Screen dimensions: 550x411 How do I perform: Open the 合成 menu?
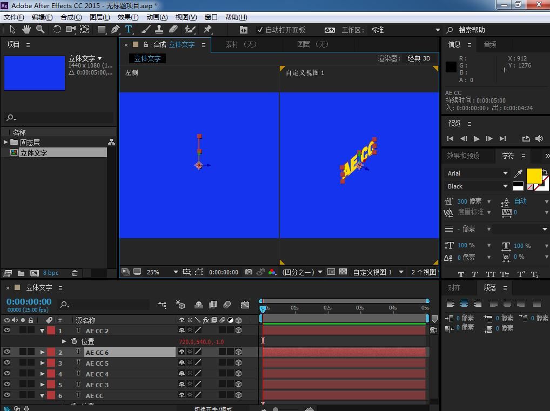[71, 17]
